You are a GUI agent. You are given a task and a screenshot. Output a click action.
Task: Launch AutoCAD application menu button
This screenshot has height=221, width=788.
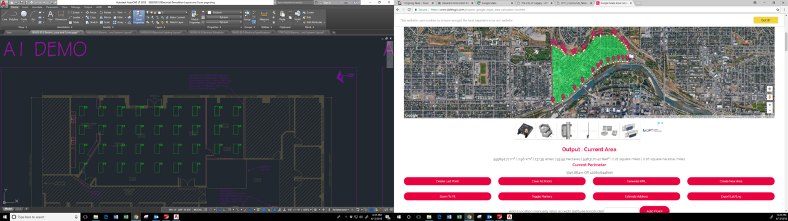[4, 2]
